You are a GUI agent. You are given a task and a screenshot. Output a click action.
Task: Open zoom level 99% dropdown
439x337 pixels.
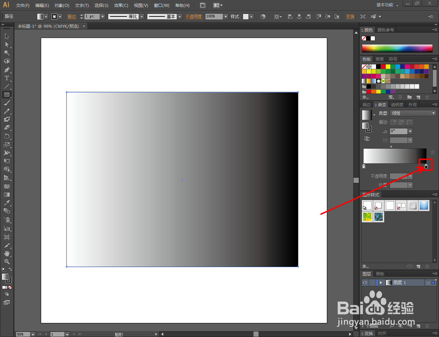coord(33,334)
